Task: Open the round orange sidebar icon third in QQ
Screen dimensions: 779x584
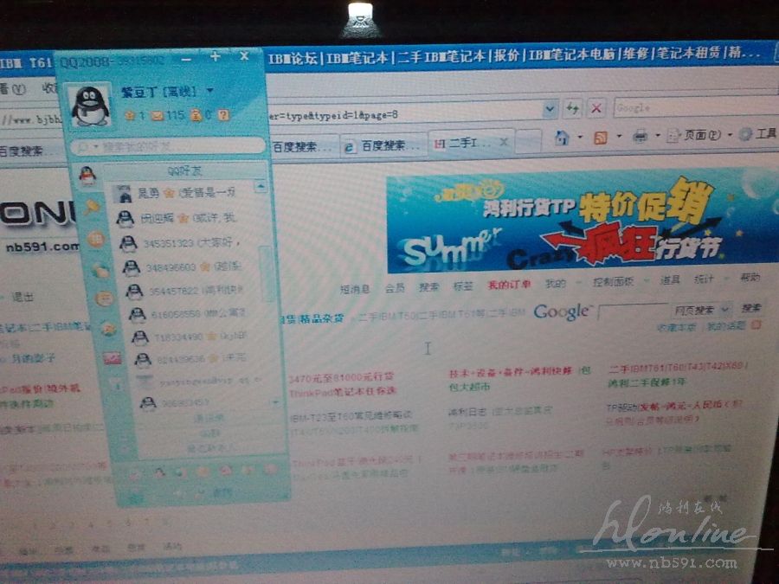Action: tap(96, 240)
